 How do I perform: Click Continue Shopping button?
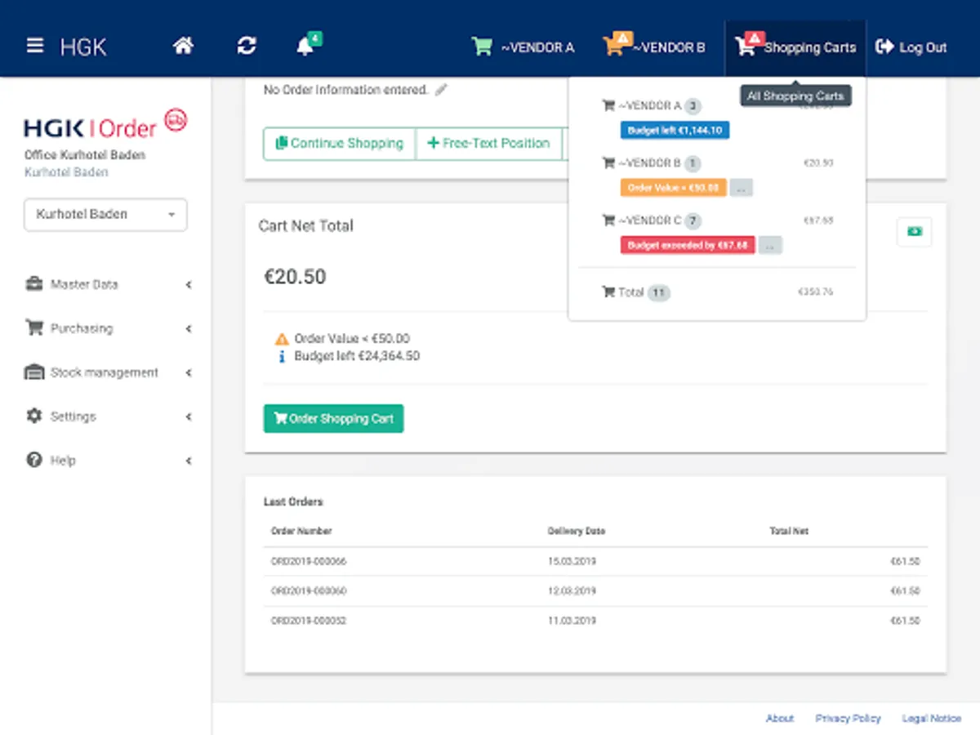pyautogui.click(x=340, y=143)
